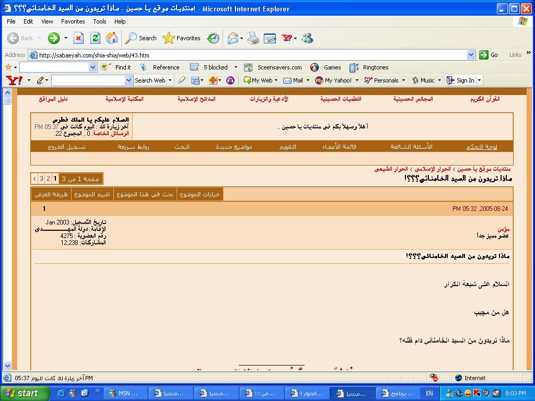Expand the search toolbar combo box arrow
535x401 pixels.
click(93, 67)
